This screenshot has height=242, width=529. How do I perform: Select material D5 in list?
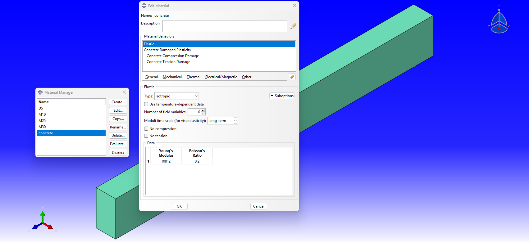click(x=71, y=108)
